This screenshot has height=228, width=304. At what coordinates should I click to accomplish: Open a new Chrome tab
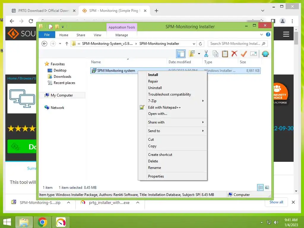(156, 11)
